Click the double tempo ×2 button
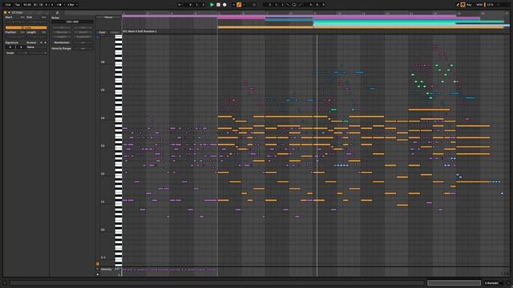Screen dimensions: 513x288 pyautogui.click(x=83, y=28)
